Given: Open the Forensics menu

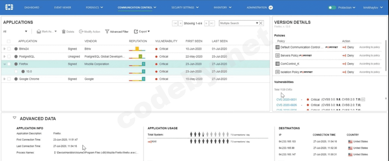Looking at the screenshot, I should click(x=94, y=7).
